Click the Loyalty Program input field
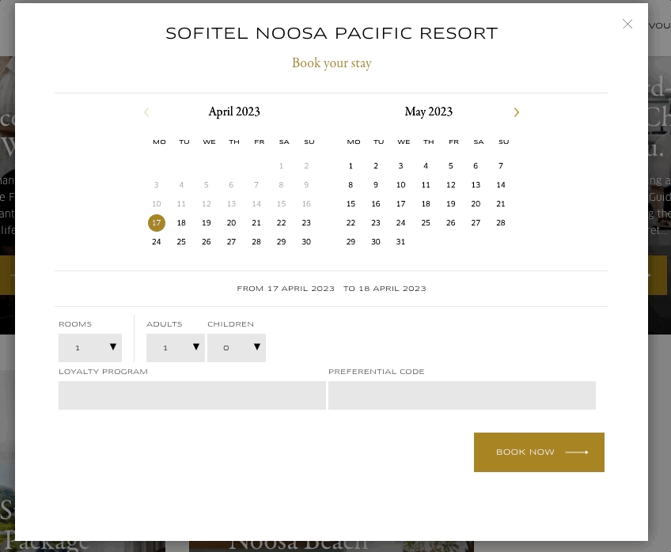 coord(192,395)
